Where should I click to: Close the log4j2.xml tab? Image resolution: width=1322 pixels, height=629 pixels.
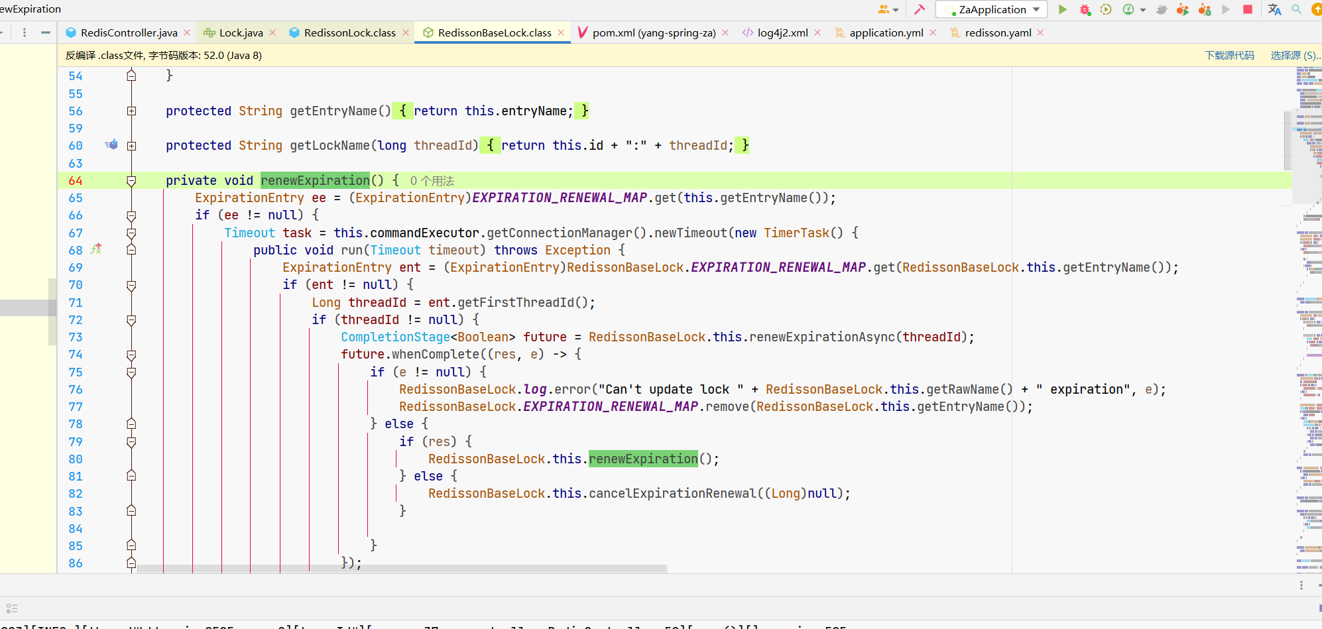(817, 32)
